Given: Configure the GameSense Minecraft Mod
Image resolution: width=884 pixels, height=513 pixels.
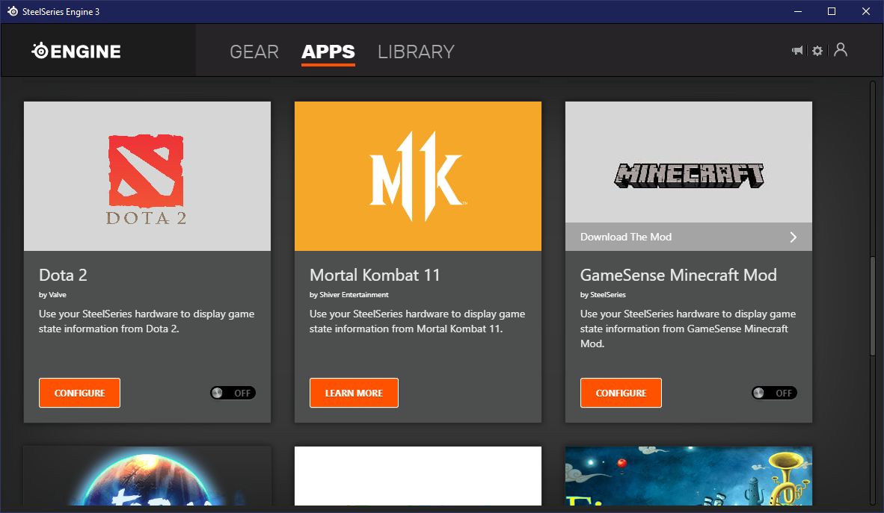Looking at the screenshot, I should [621, 393].
